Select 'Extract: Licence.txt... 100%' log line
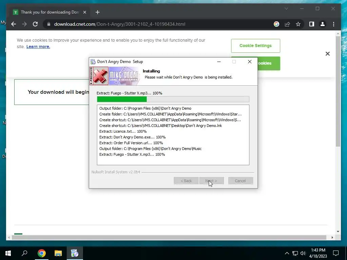The height and width of the screenshot is (260, 347). (123, 131)
